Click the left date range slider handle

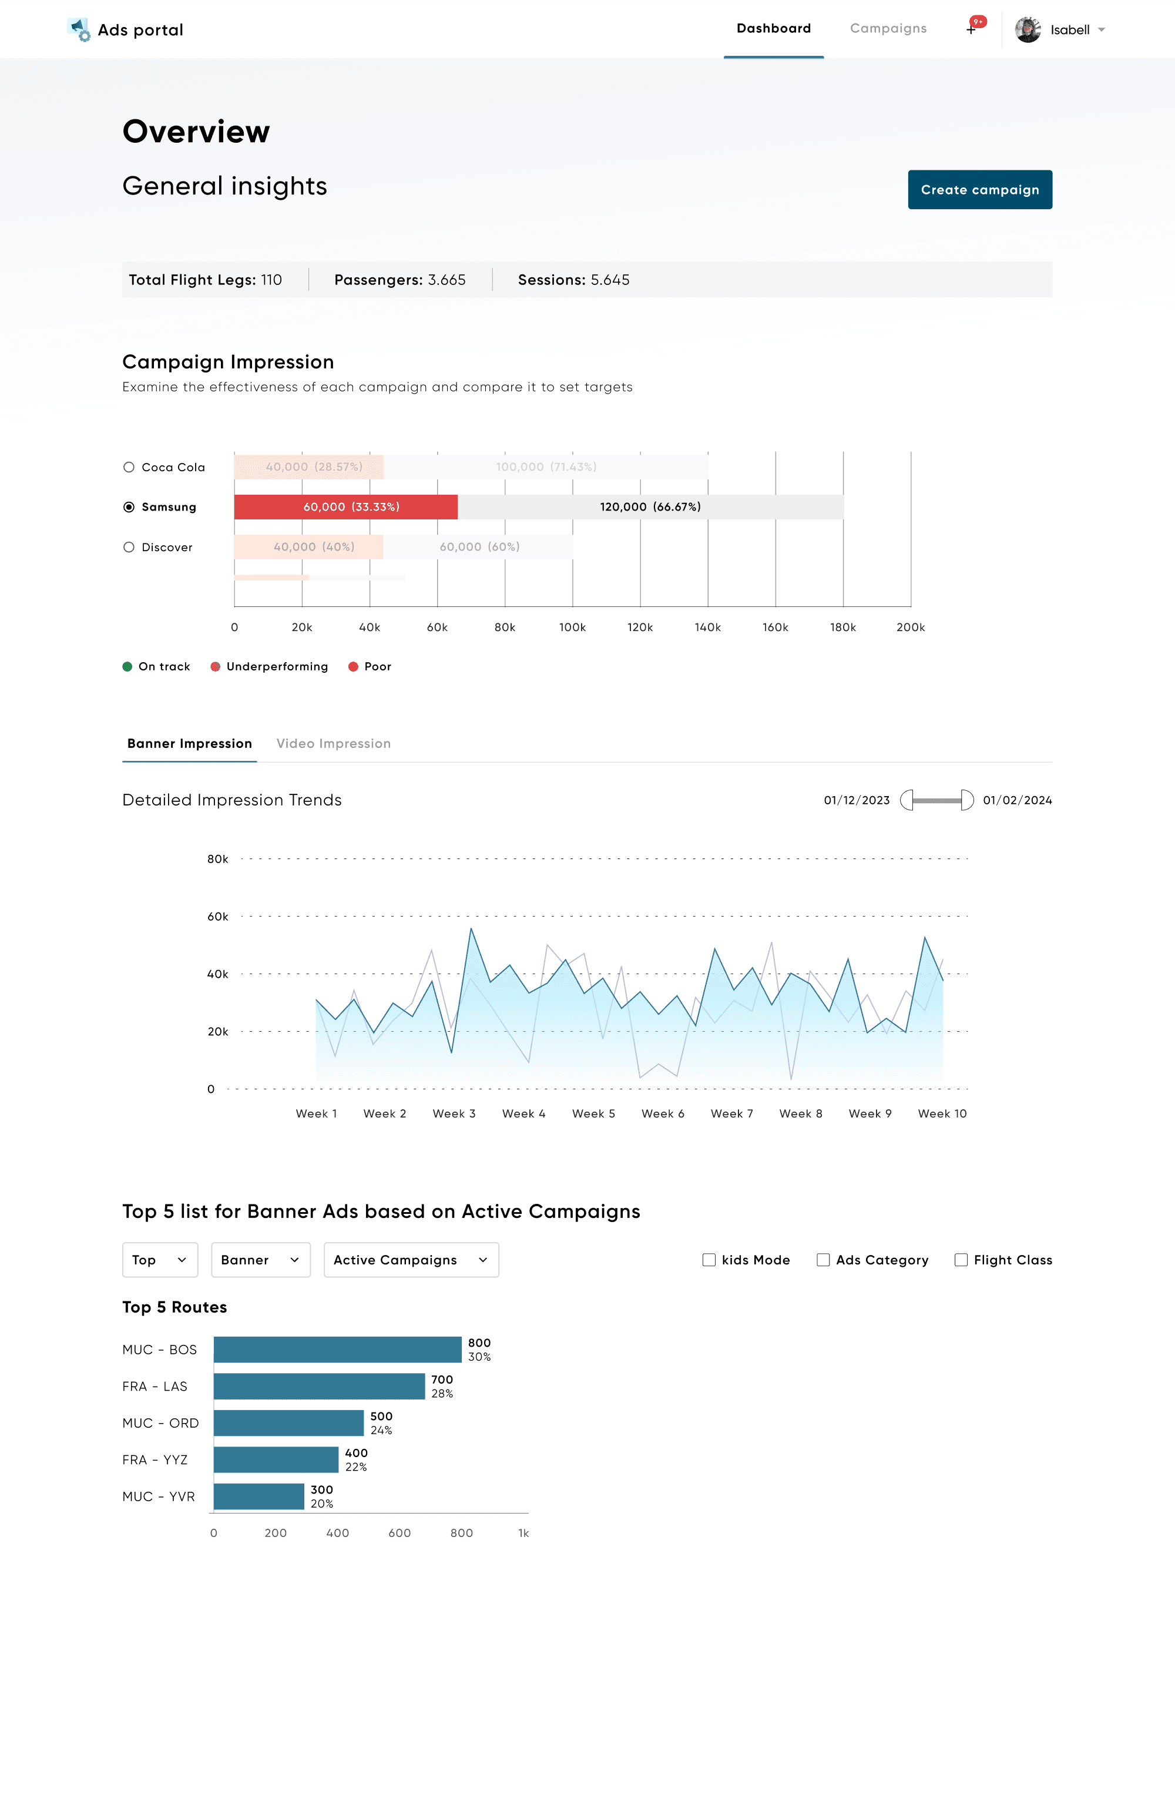tap(907, 800)
